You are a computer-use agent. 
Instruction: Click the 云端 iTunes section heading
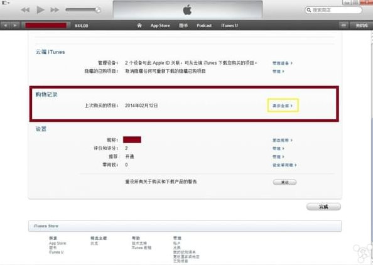click(x=50, y=52)
